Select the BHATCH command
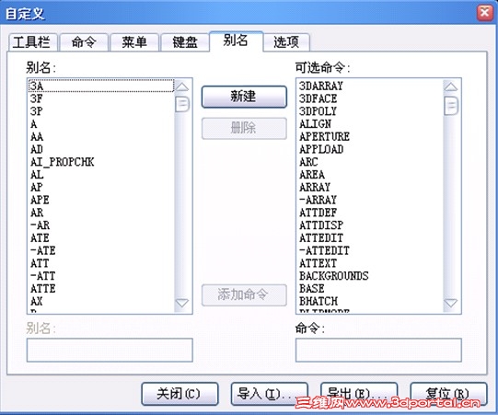498x415 pixels. click(x=370, y=301)
